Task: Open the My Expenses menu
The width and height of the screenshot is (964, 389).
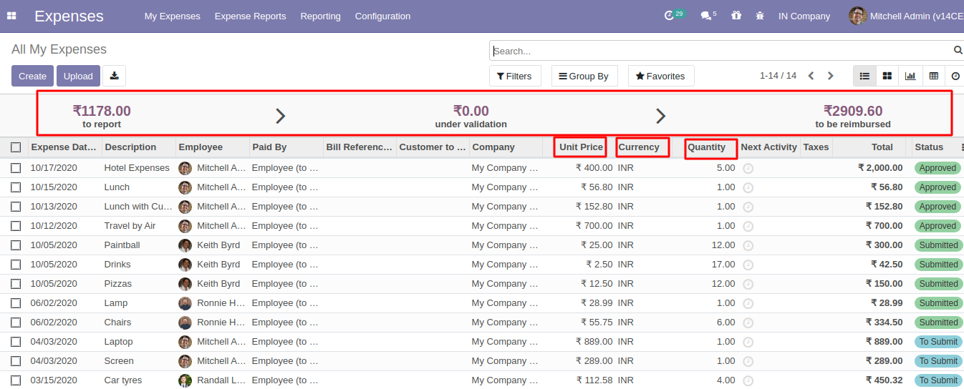Action: point(173,16)
